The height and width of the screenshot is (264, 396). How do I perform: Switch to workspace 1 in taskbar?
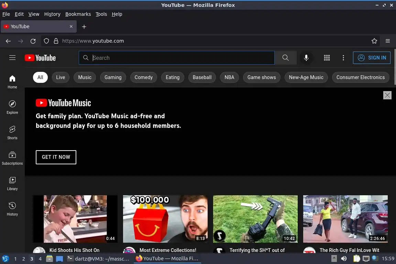click(15, 259)
